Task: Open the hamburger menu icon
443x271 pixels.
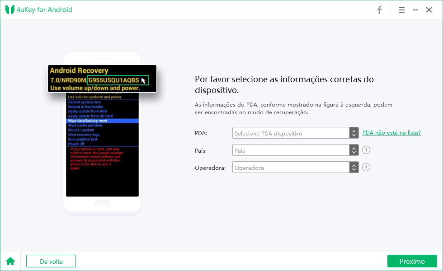Action: (x=401, y=10)
